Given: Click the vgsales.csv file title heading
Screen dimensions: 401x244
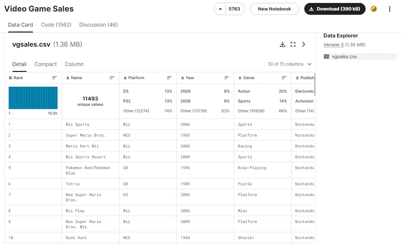Looking at the screenshot, I should pos(31,44).
